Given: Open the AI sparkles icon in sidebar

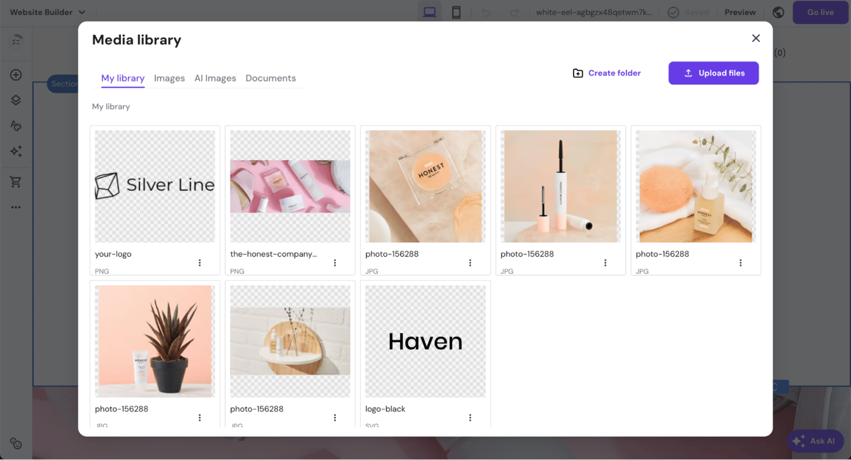Looking at the screenshot, I should (x=16, y=151).
